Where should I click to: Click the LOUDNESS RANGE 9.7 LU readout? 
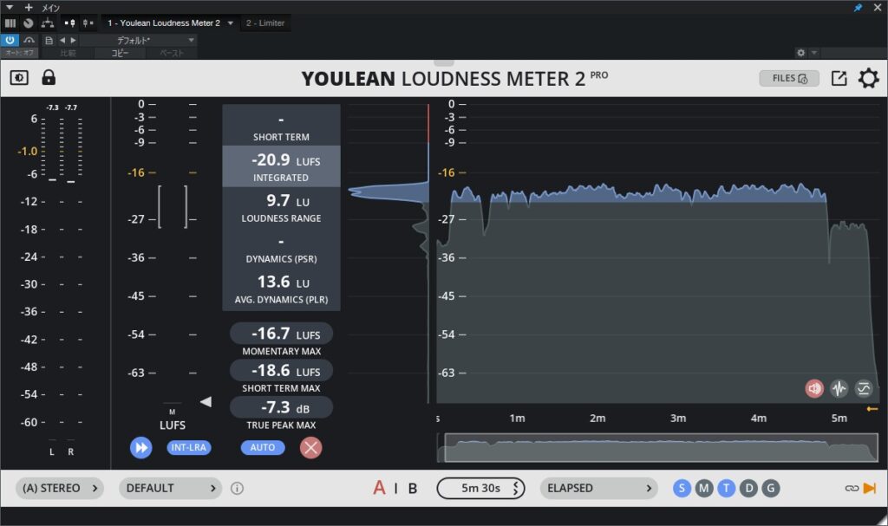coord(282,207)
